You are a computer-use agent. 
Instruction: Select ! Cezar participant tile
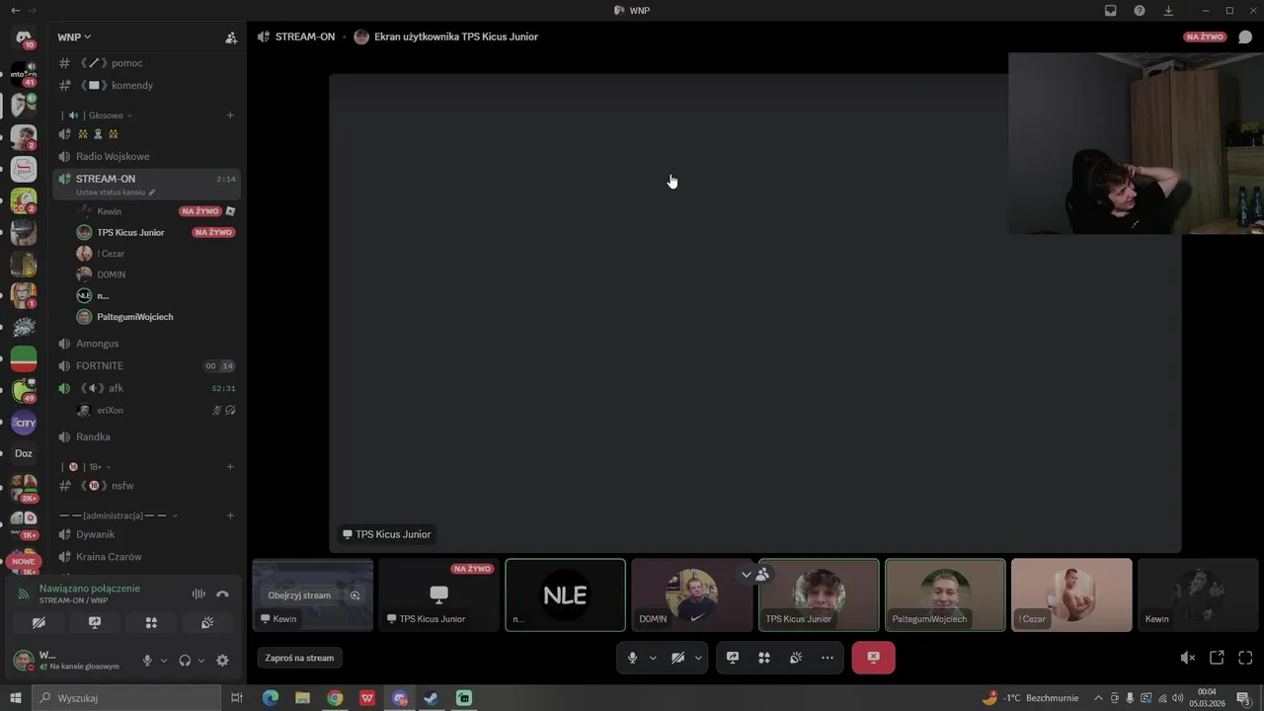coord(1071,595)
